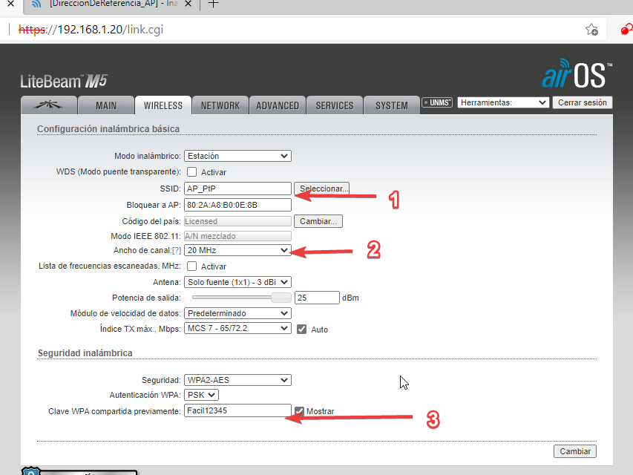Click the red extension icon by the address bar
This screenshot has width=633, height=475.
click(x=627, y=30)
